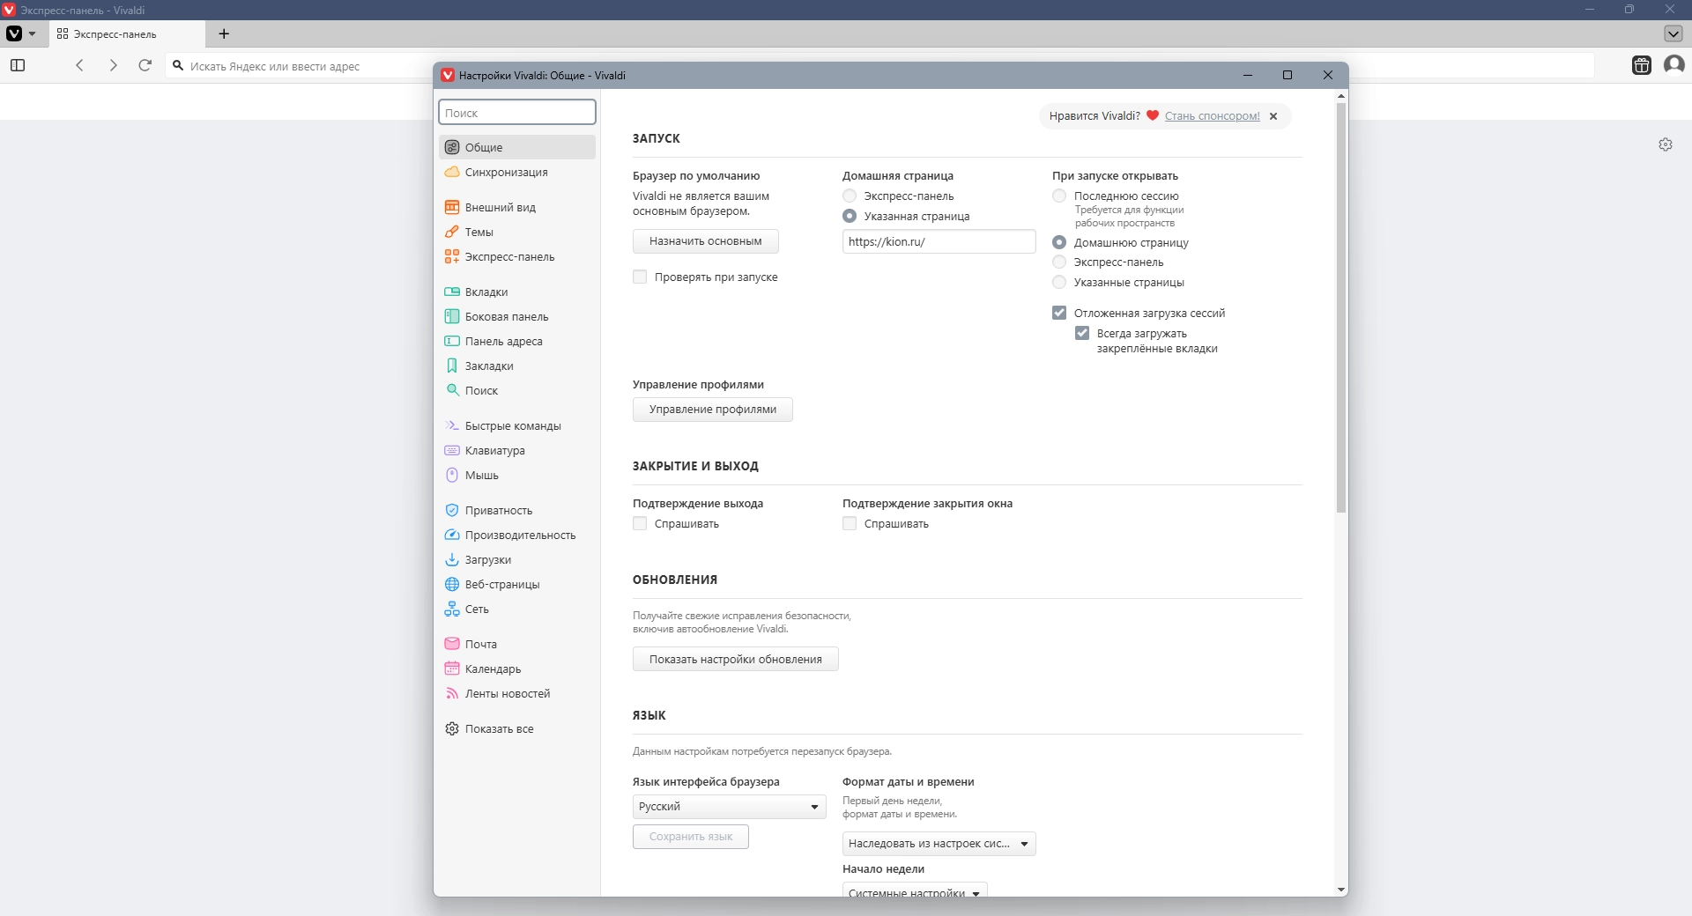Image resolution: width=1692 pixels, height=916 pixels.
Task: Open the Network (Сеть) settings icon
Action: pyautogui.click(x=452, y=609)
